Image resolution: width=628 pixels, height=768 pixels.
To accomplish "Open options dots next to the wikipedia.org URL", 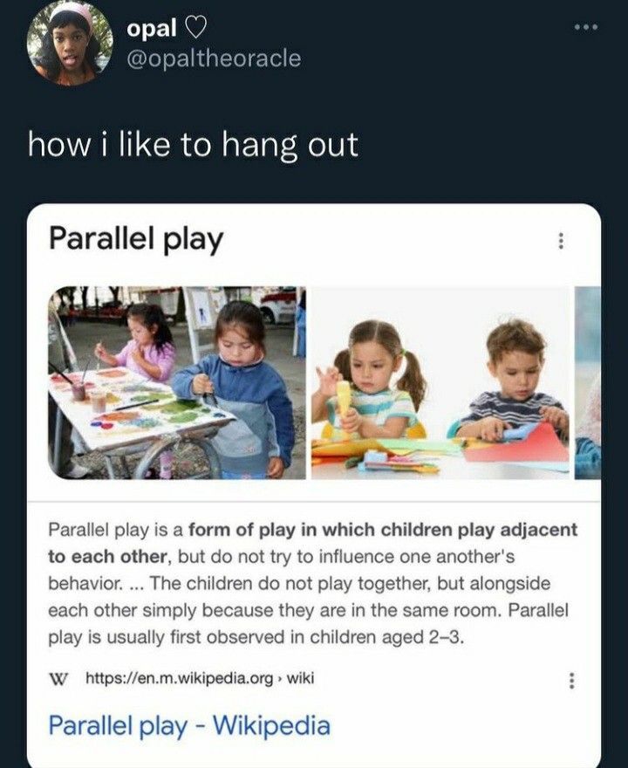I will [570, 681].
